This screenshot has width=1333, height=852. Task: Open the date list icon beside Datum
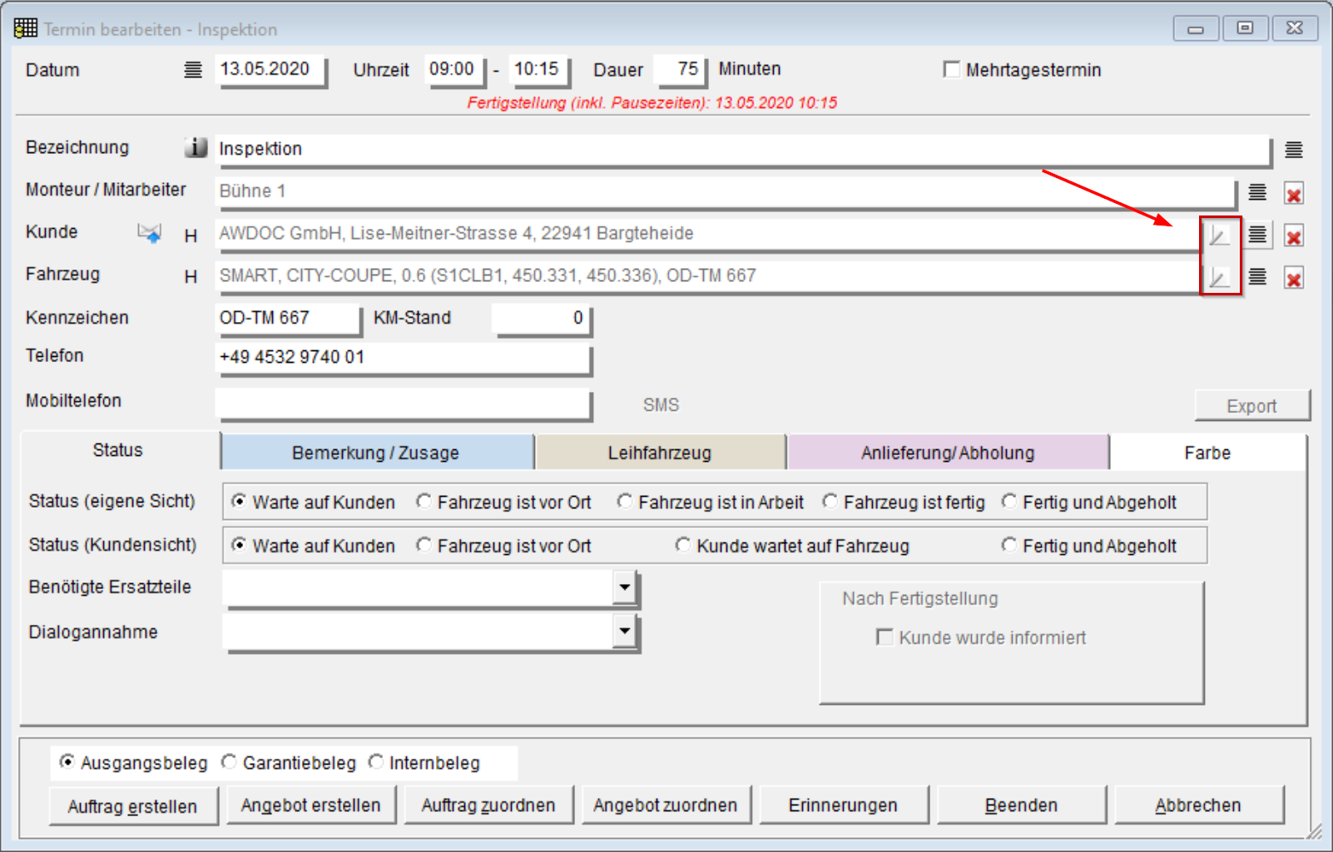[193, 70]
